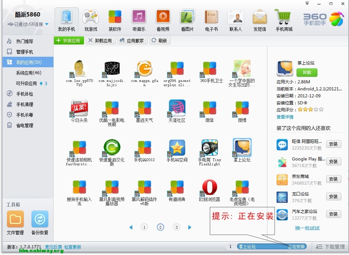Image resolution: width=349 pixels, height=255 pixels.
Task: Install 京东商城 from recommendations
Action: click(x=333, y=179)
